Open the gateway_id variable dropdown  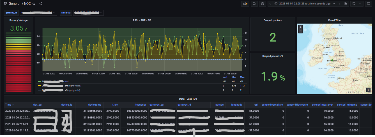pos(38,13)
